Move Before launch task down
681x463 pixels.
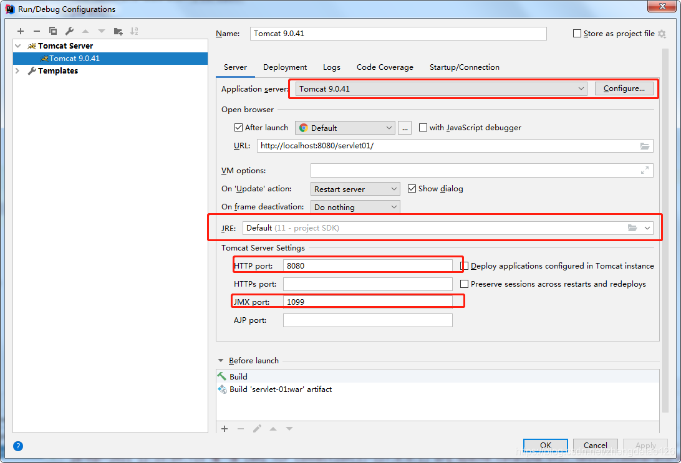point(289,429)
